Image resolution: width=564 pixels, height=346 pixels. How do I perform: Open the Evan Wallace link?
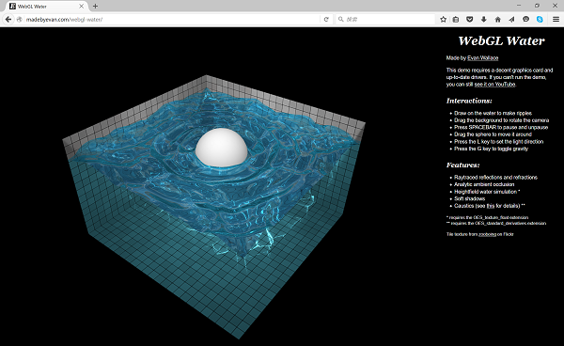[483, 58]
